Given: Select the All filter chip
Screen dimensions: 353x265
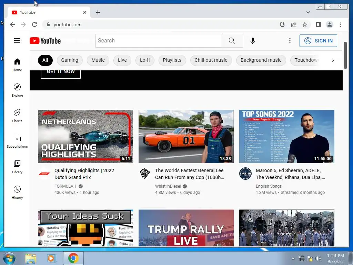Looking at the screenshot, I should coord(45,60).
